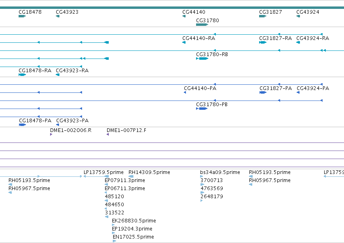This screenshot has height=243, width=344.
Task: Click the CG31780 gene label
Action: pyautogui.click(x=207, y=20)
